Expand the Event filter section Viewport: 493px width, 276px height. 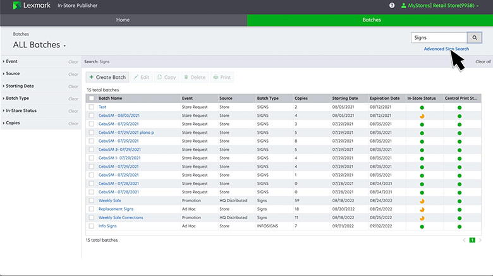point(12,62)
